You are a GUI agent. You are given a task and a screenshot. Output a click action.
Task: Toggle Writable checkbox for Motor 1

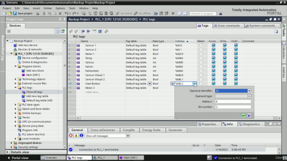pyautogui.click(x=225, y=54)
